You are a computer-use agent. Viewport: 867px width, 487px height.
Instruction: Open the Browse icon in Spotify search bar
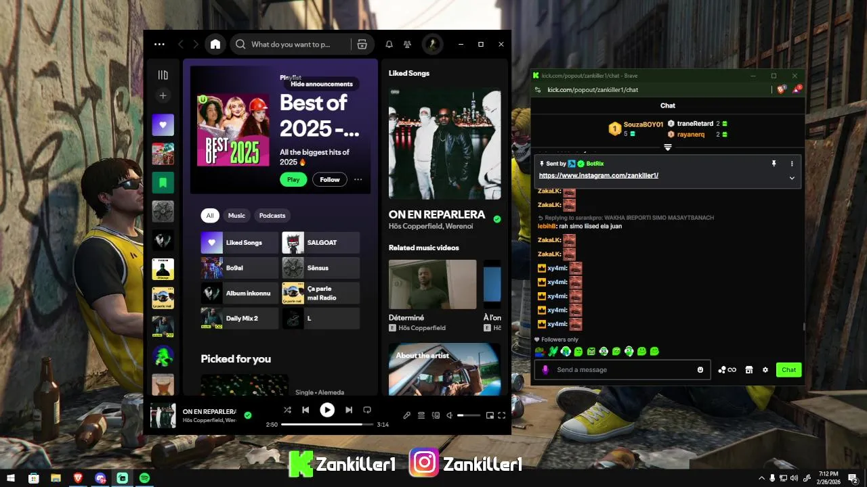coord(362,44)
